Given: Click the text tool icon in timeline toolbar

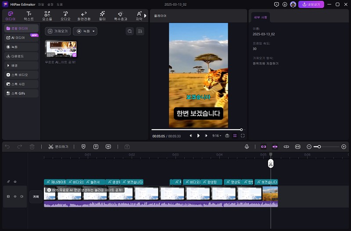Looking at the screenshot, I should click(96, 147).
